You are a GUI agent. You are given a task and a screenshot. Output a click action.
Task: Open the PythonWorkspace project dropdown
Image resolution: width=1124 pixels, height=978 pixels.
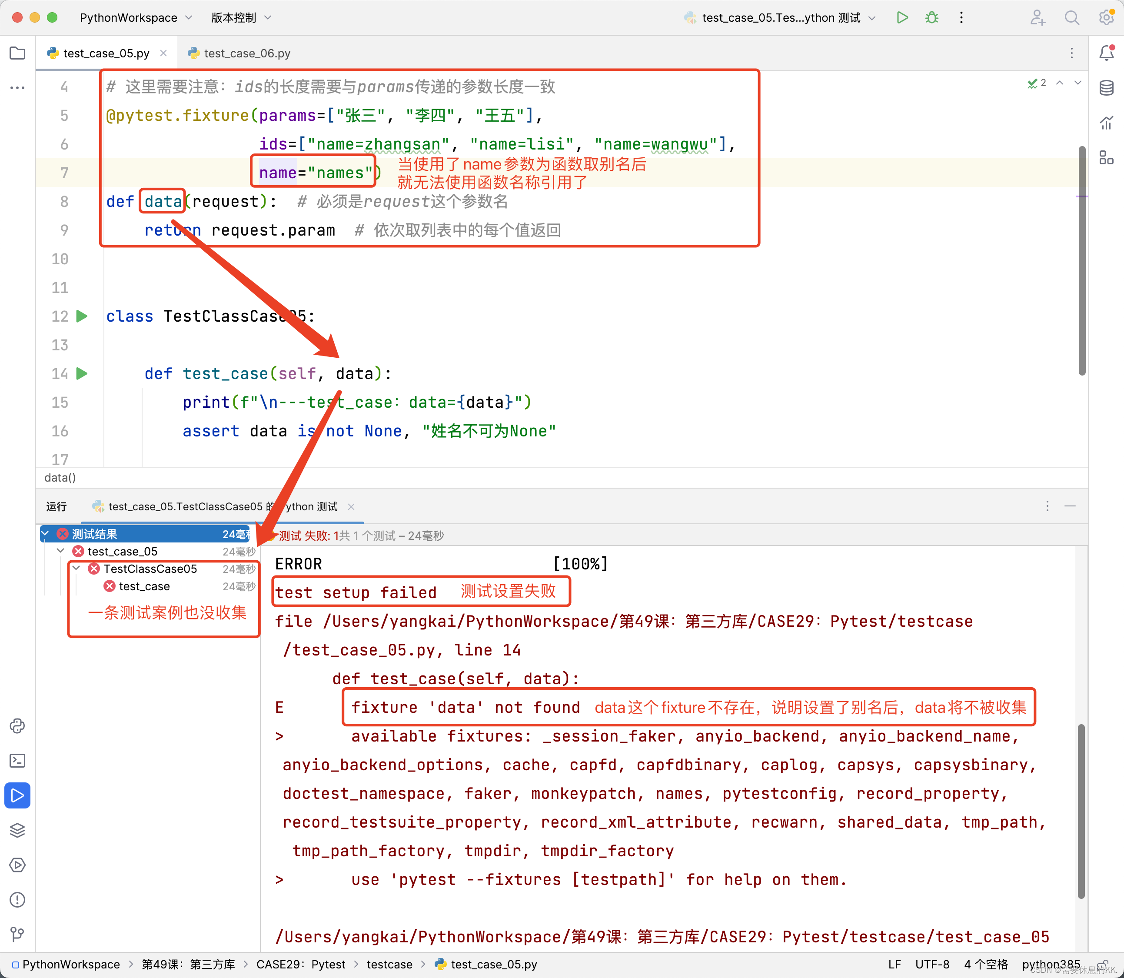[136, 17]
